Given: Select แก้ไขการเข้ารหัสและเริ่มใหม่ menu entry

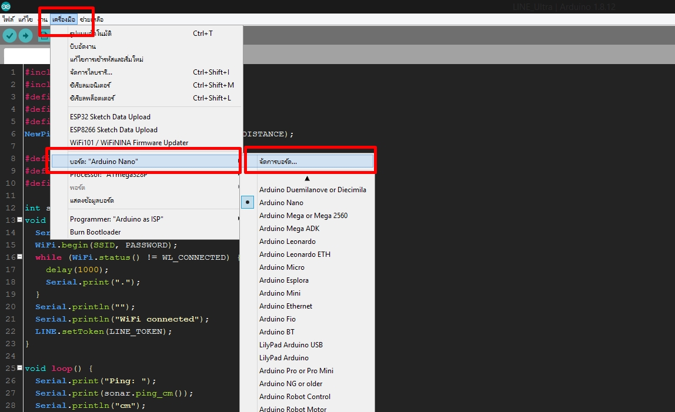Looking at the screenshot, I should coord(145,59).
